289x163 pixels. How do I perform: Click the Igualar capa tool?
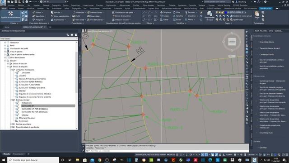tap(236, 19)
